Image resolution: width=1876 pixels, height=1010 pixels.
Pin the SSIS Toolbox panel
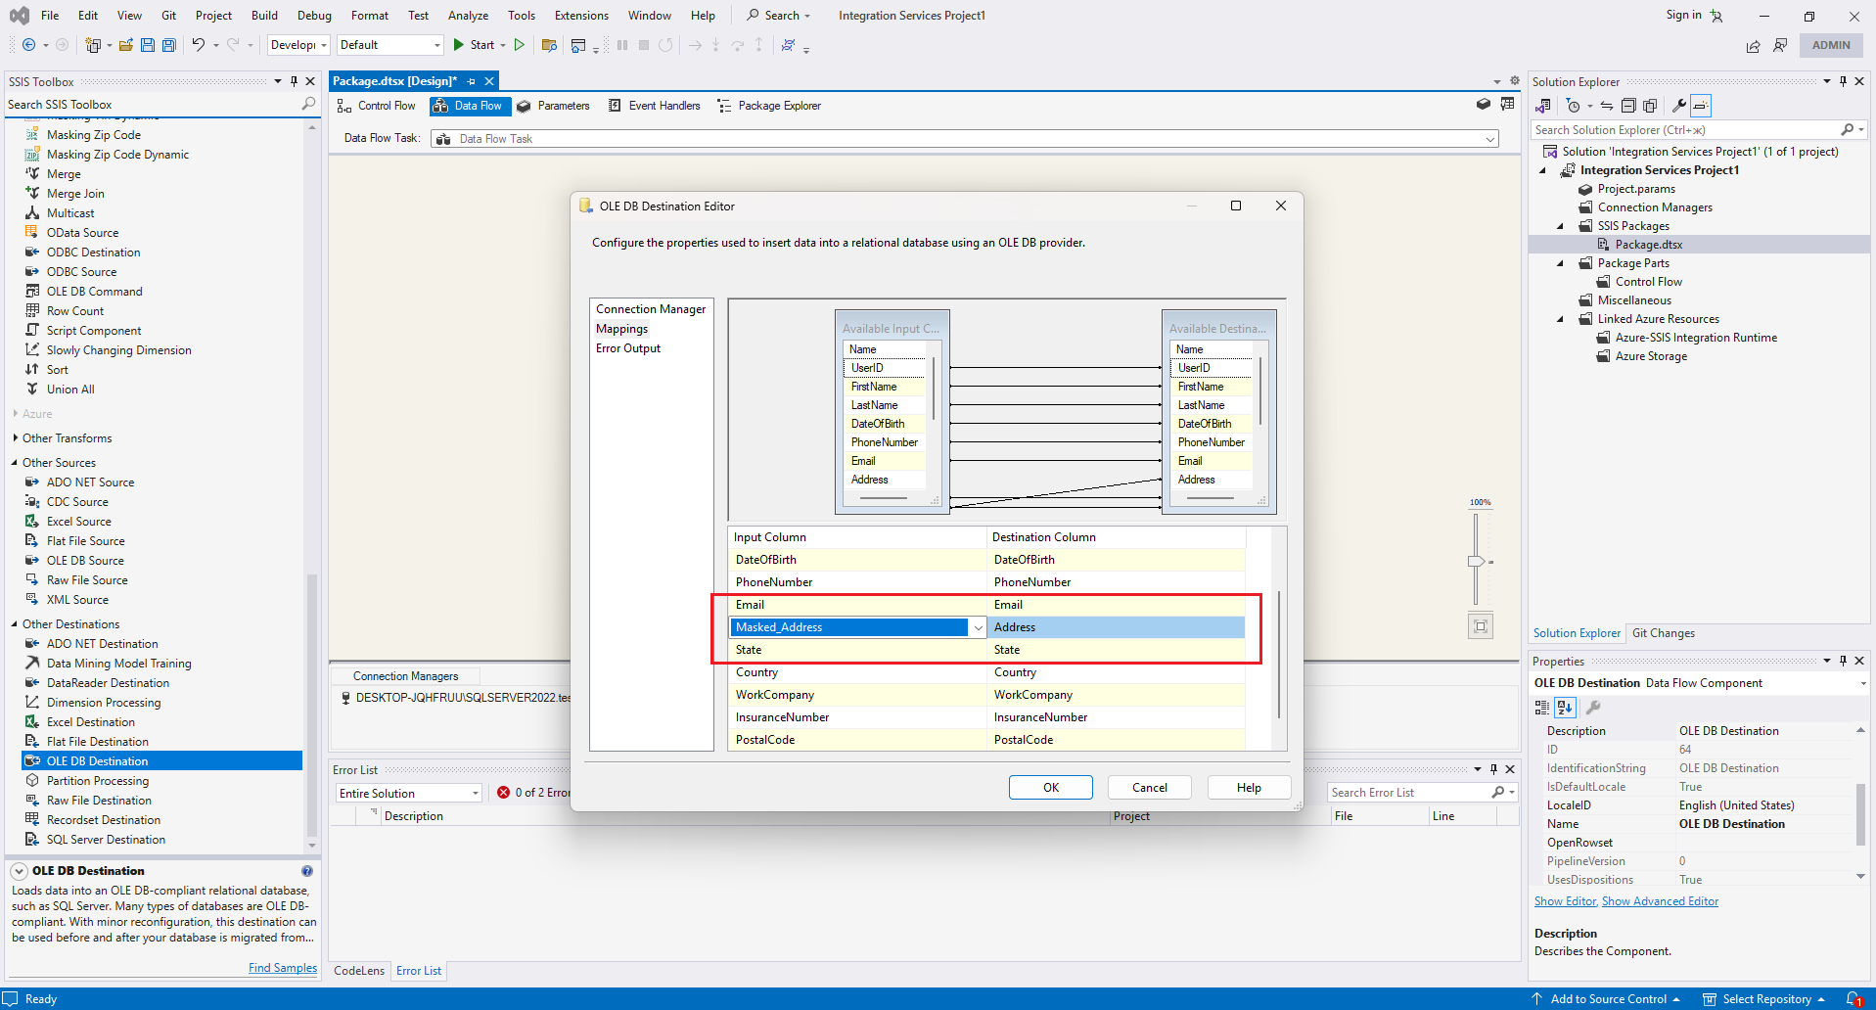tap(294, 81)
